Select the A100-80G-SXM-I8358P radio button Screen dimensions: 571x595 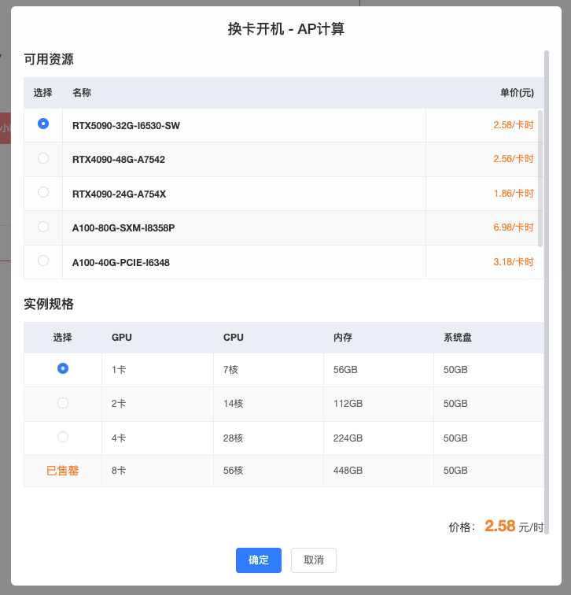43,227
